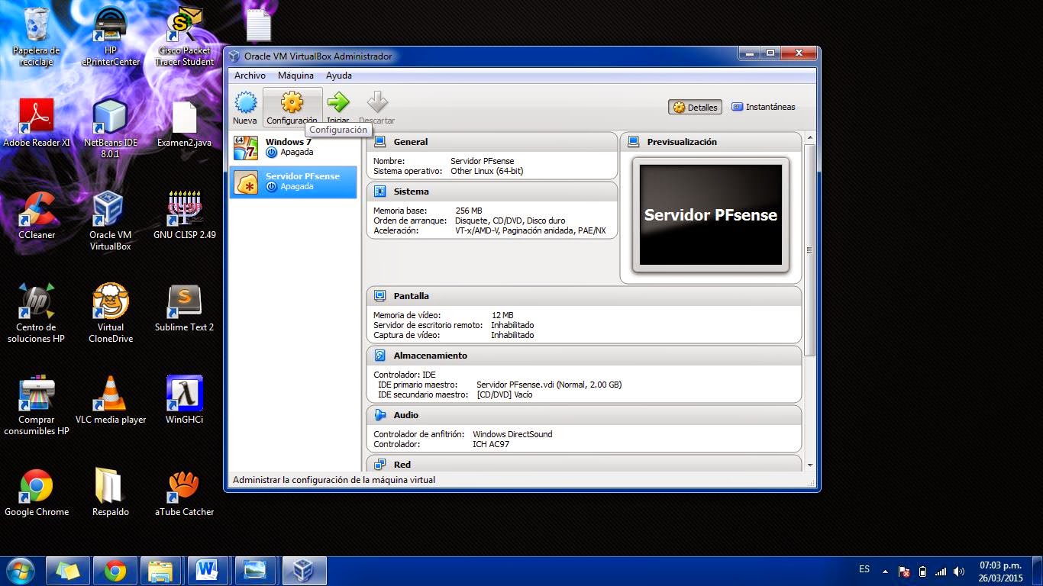The width and height of the screenshot is (1043, 586).
Task: Switch to the Instantáneas view
Action: tap(764, 107)
